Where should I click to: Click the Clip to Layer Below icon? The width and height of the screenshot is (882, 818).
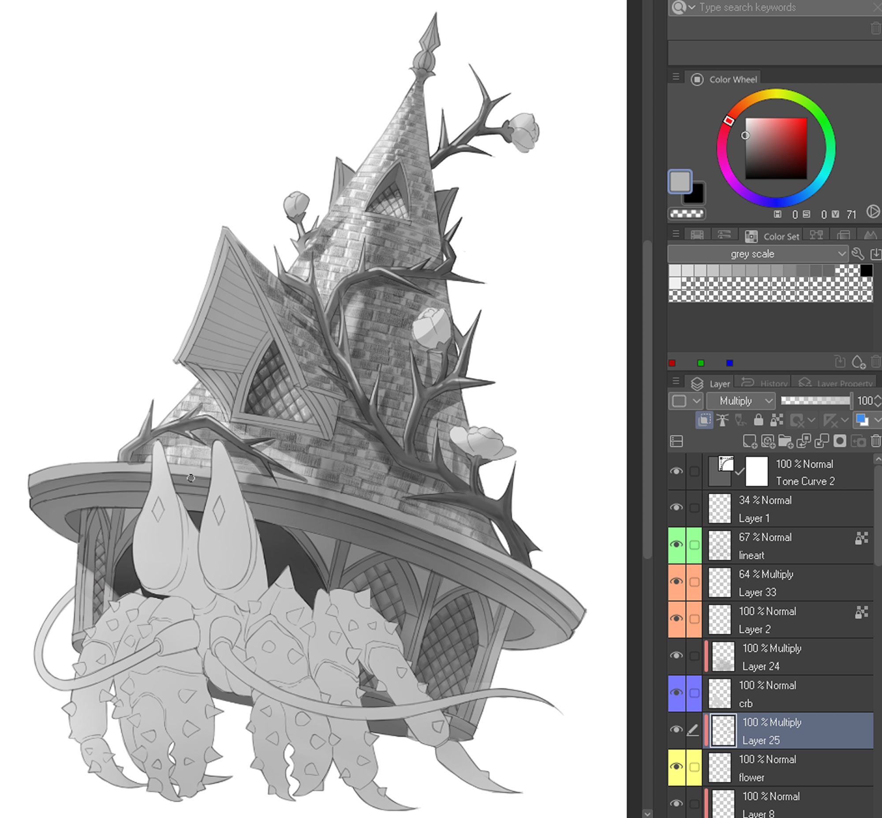704,420
